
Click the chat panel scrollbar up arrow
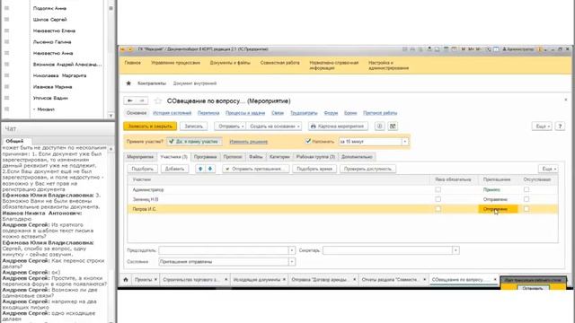tap(111, 149)
